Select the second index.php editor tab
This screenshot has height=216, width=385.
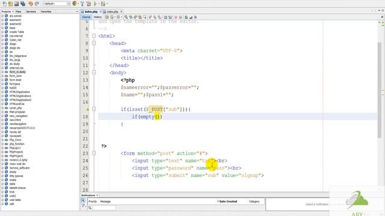click(x=112, y=11)
